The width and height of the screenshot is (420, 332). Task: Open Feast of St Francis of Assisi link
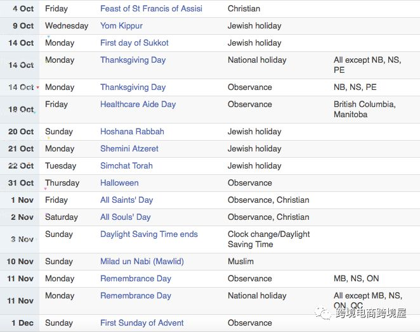tap(151, 9)
